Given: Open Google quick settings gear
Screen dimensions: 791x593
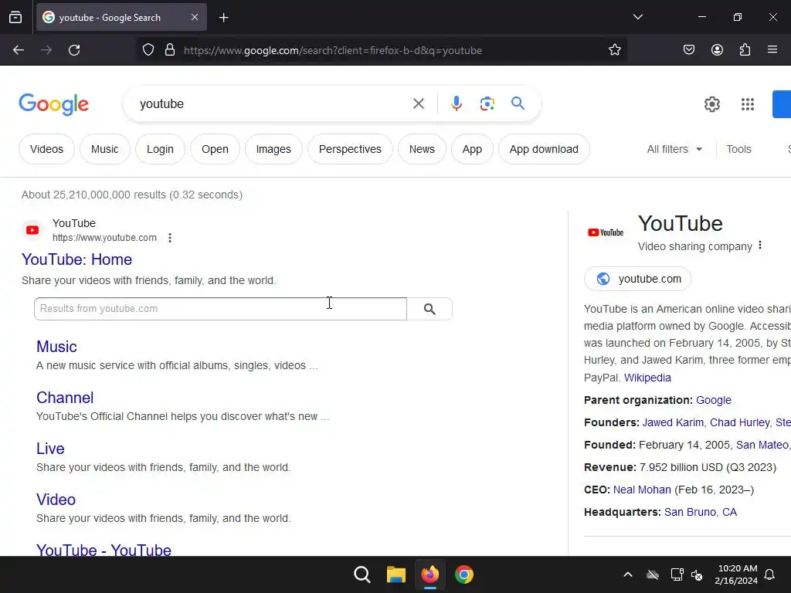Looking at the screenshot, I should (x=711, y=104).
